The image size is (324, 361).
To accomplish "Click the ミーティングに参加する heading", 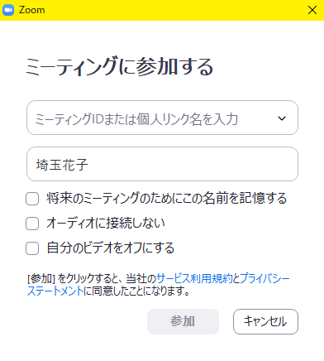I will pos(120,66).
